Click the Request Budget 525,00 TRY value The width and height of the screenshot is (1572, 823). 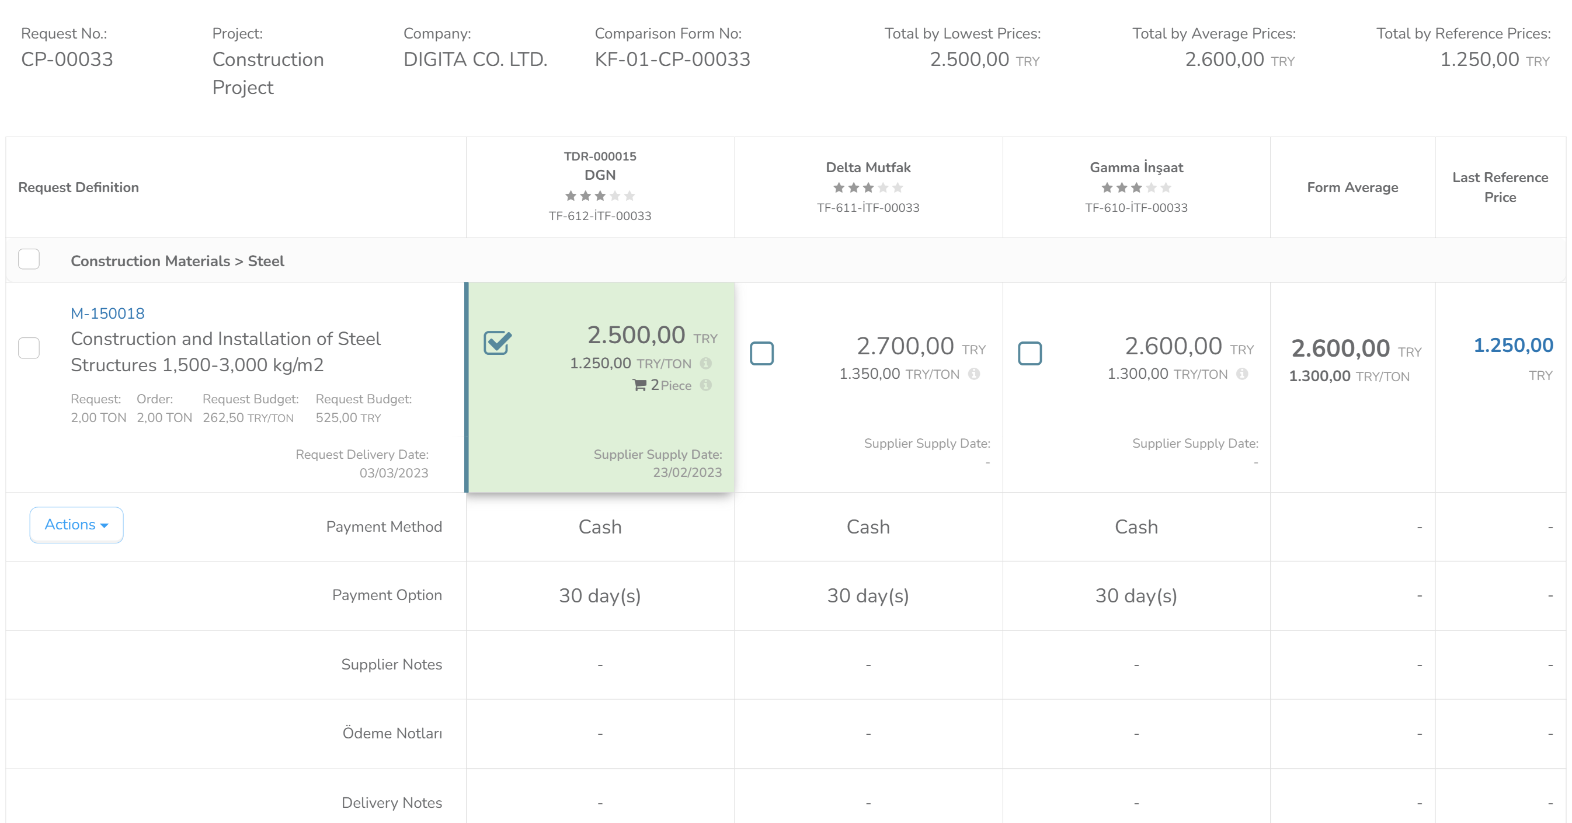[348, 418]
